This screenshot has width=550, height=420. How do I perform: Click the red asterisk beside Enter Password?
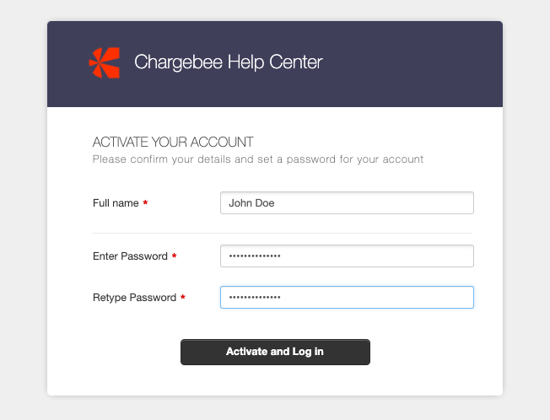174,256
